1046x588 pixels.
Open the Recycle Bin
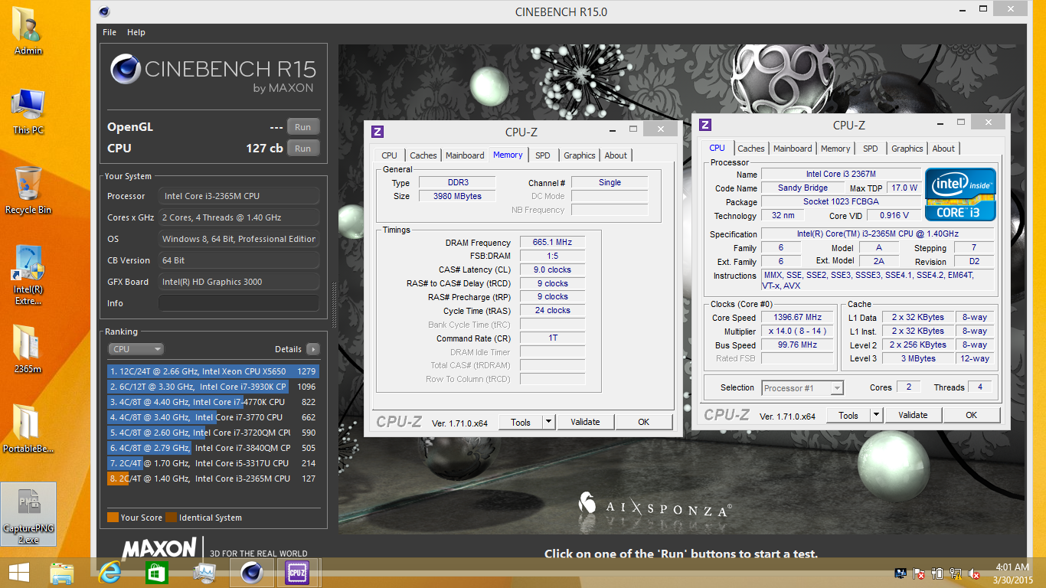coord(28,190)
